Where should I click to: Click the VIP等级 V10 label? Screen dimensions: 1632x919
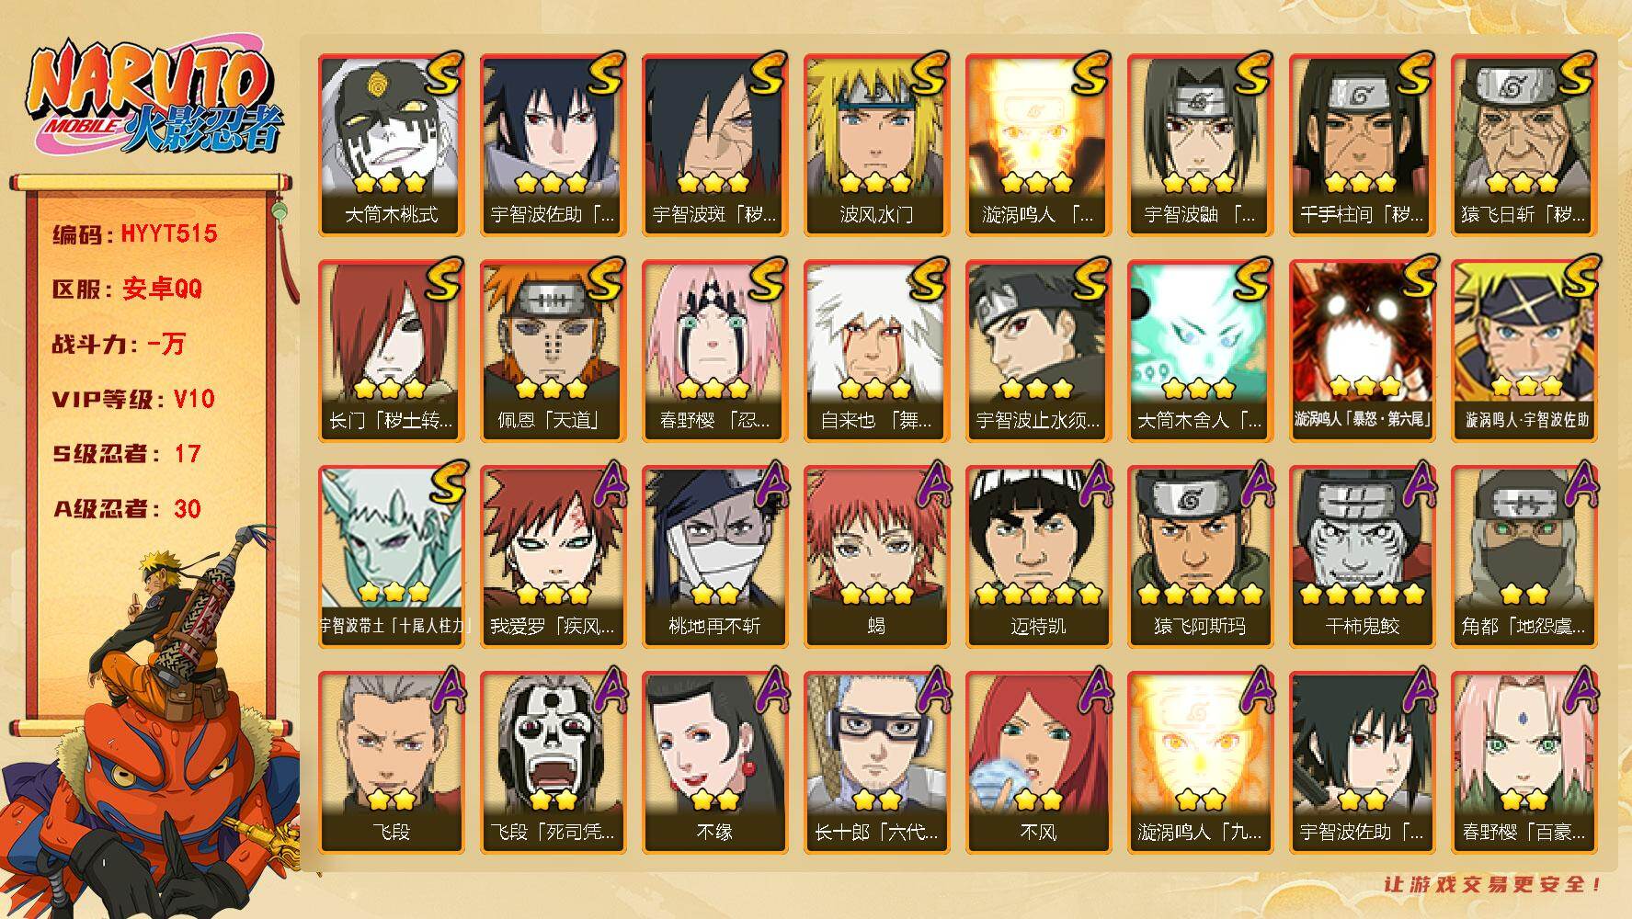pos(133,399)
